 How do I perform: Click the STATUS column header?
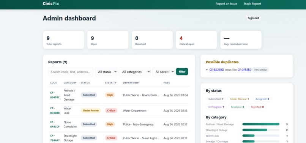[85, 83]
